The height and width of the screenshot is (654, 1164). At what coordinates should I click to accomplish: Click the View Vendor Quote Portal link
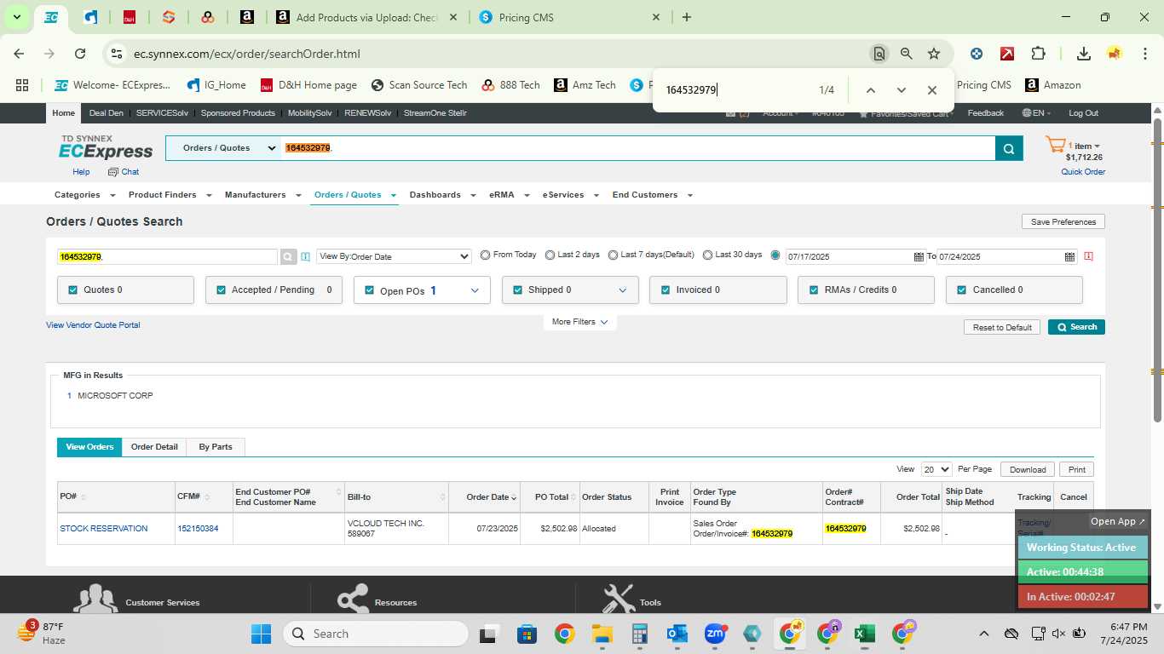click(x=93, y=325)
